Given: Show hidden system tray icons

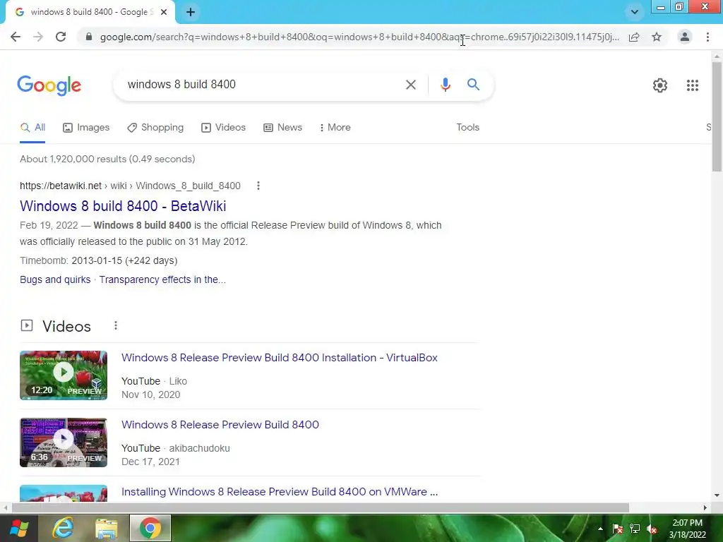Looking at the screenshot, I should 600,529.
